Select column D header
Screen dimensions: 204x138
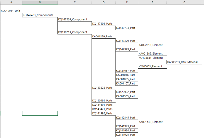pos(104,2)
